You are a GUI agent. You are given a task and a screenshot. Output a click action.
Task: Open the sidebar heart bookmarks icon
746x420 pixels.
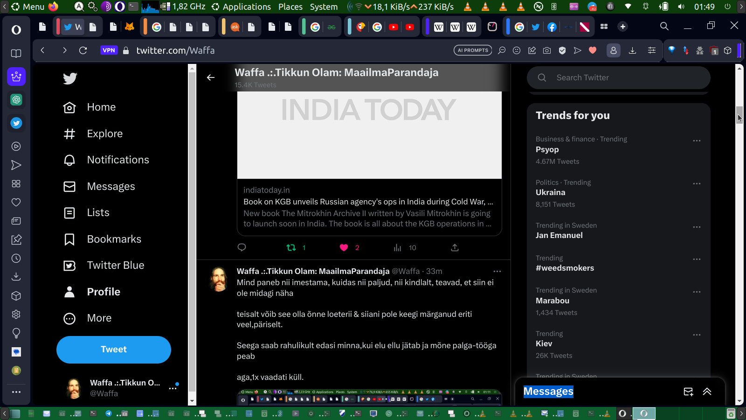click(x=16, y=203)
